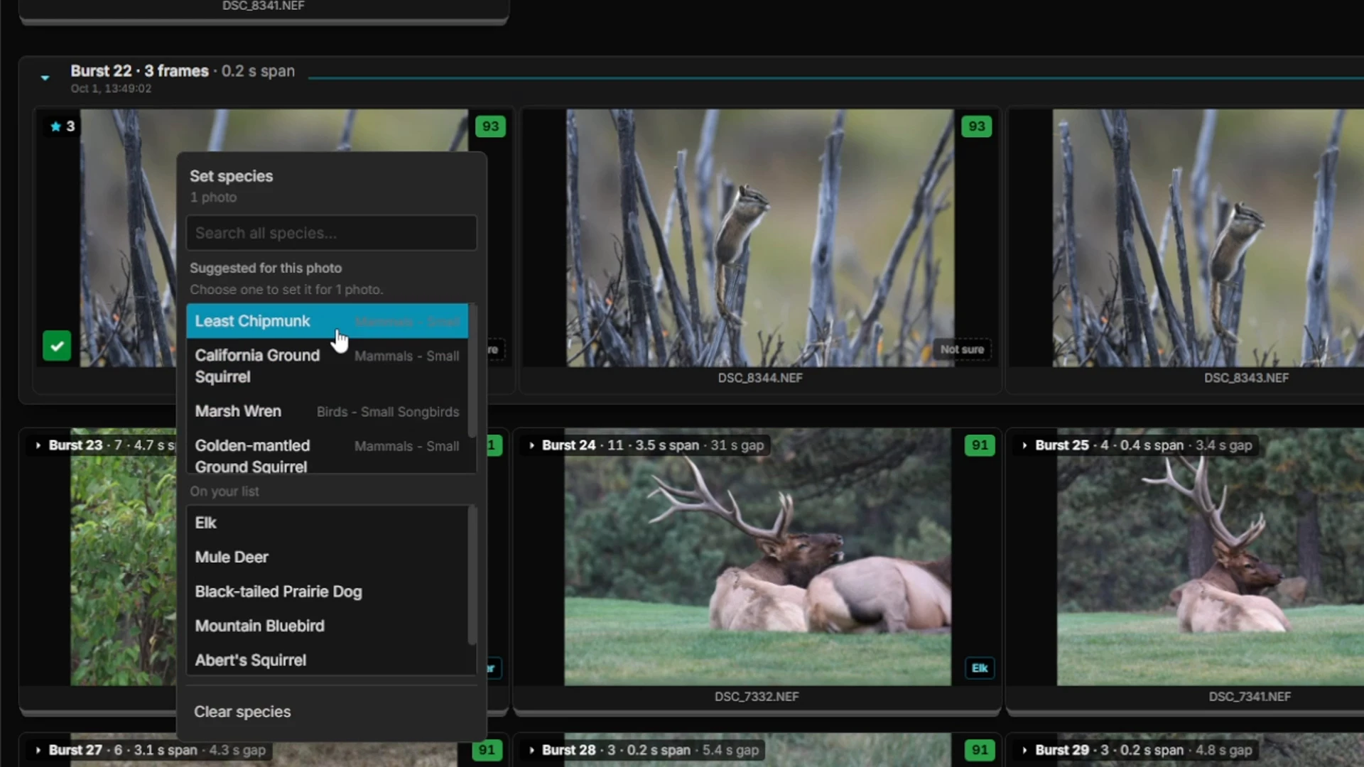The width and height of the screenshot is (1364, 767).
Task: Select Mountain Bluebird from your list
Action: 327,626
